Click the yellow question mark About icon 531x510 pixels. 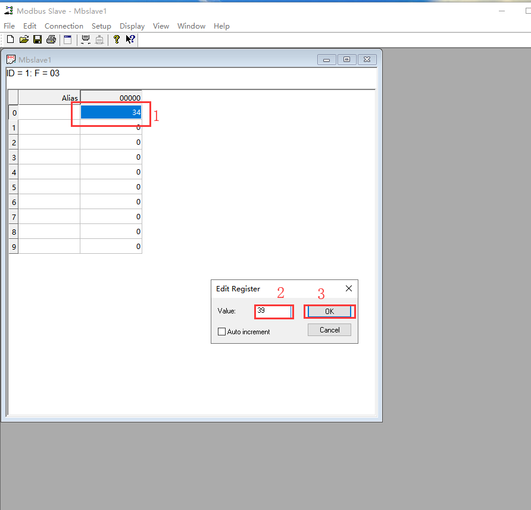(116, 39)
